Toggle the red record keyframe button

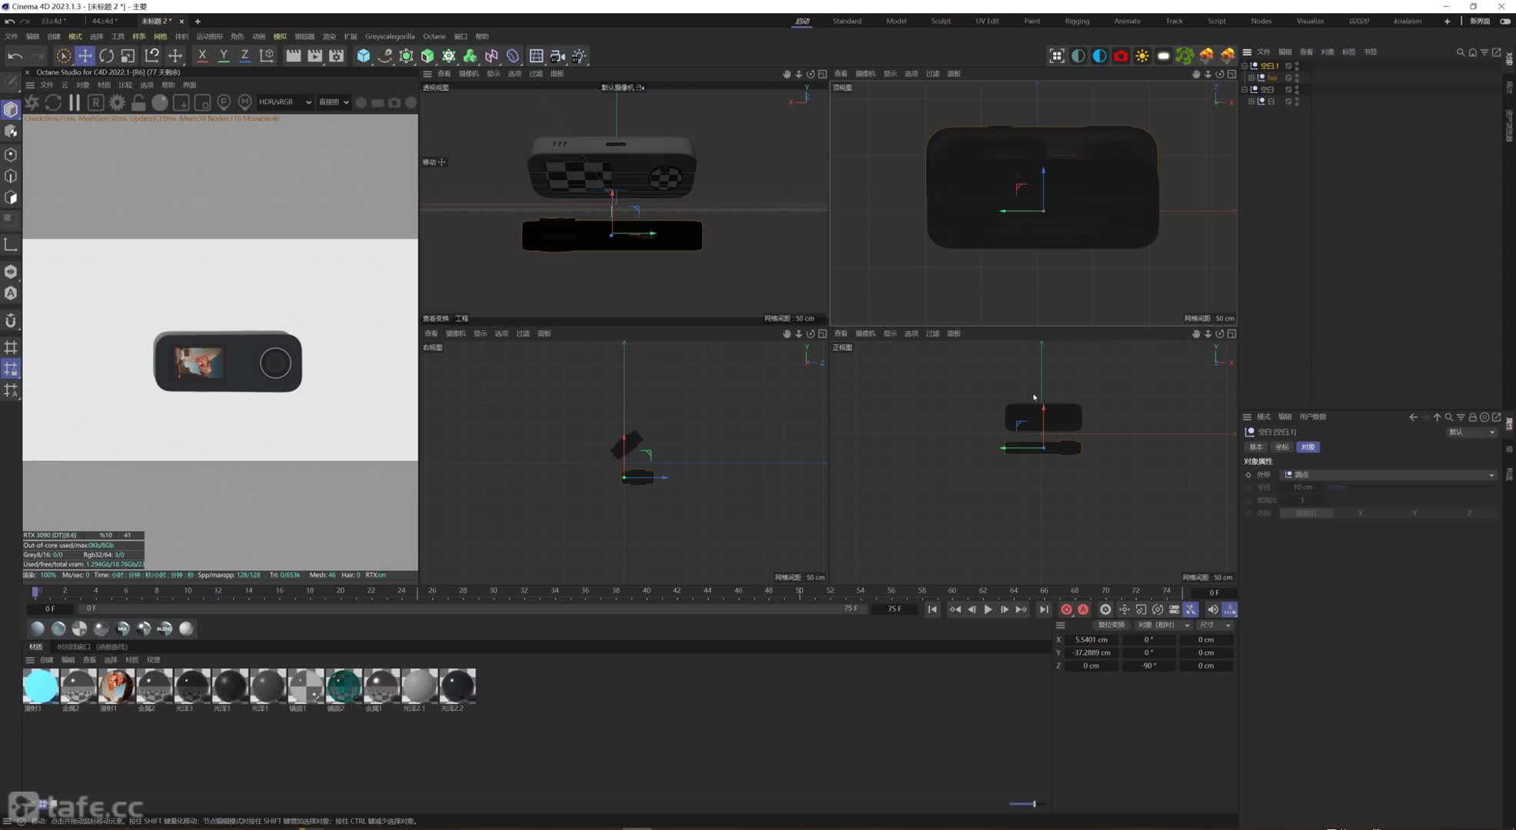coord(1066,609)
